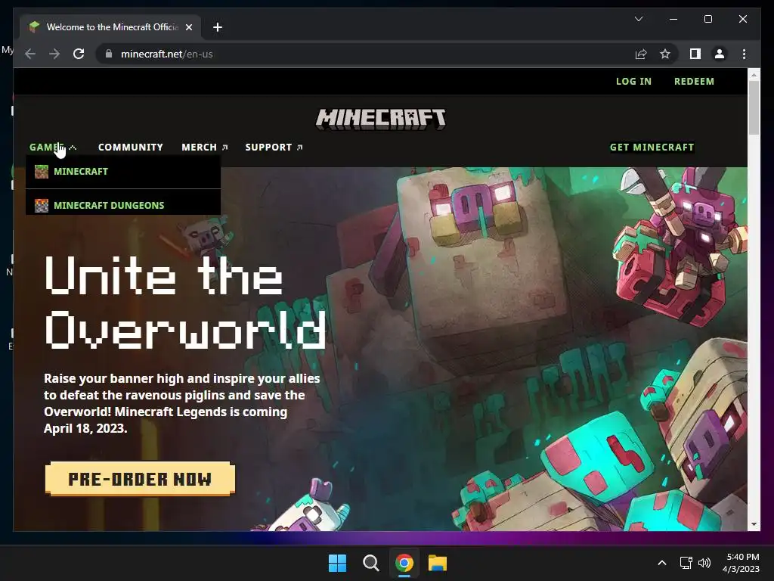
Task: Collapse the GAMES menu
Action: [52, 148]
